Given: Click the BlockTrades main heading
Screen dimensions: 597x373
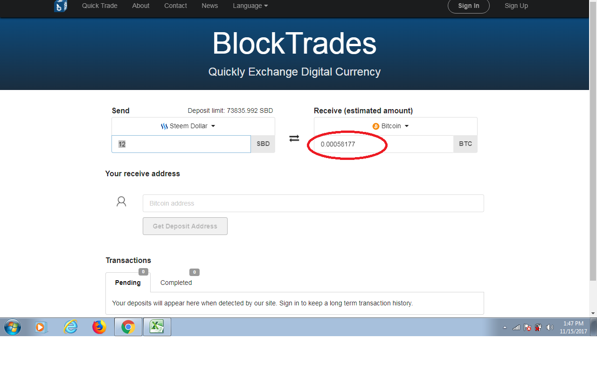Looking at the screenshot, I should 294,44.
